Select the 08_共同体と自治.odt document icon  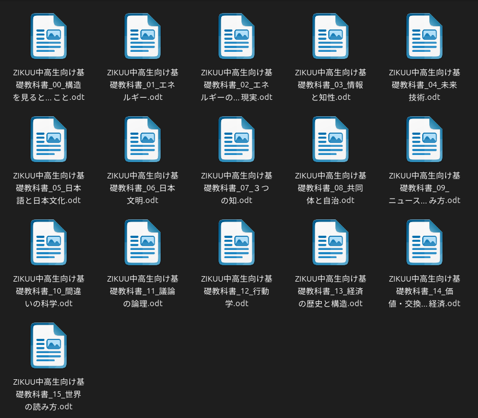(331, 139)
